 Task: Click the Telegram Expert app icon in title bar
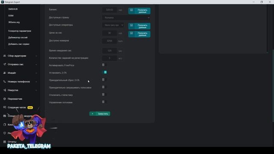[3, 2]
